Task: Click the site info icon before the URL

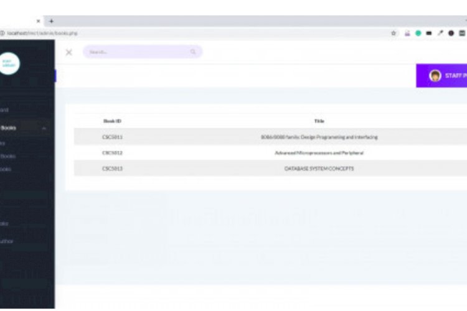Action: 2,33
